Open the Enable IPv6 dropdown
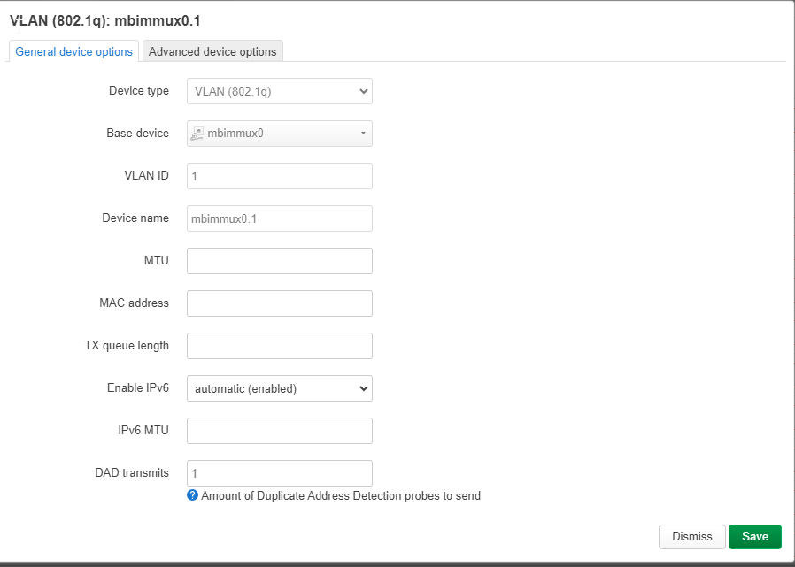795x567 pixels. [x=280, y=388]
